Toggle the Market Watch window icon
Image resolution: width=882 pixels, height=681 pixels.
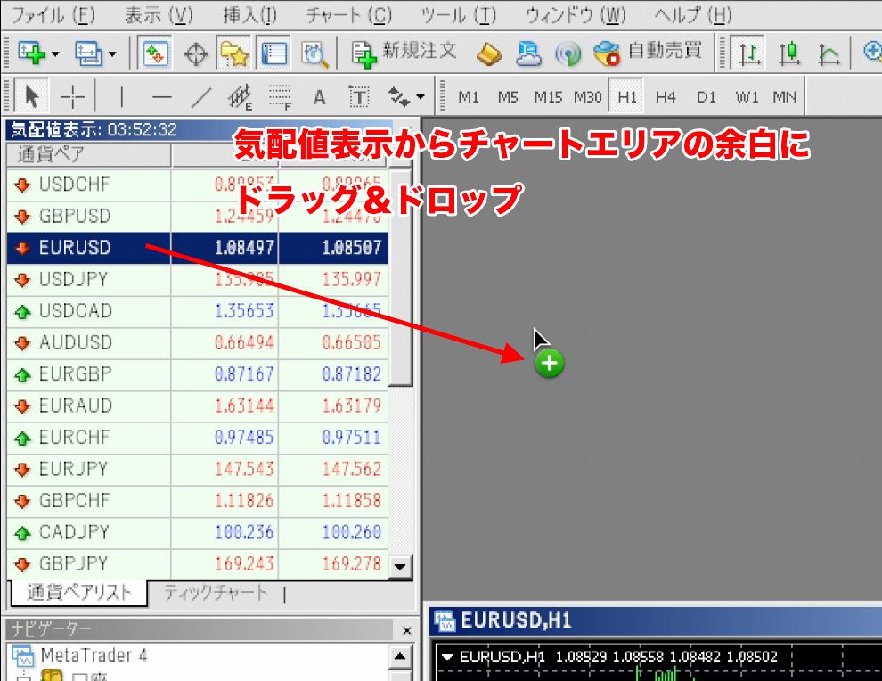pyautogui.click(x=157, y=53)
